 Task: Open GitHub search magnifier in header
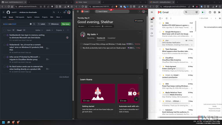pos(54,12)
